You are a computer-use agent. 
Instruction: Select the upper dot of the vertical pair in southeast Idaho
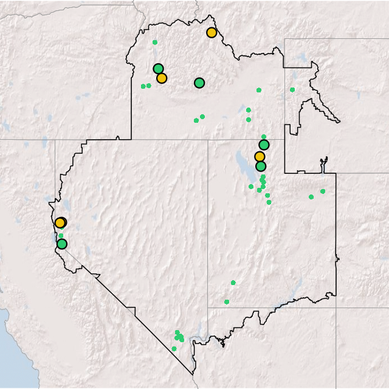tap(249, 110)
